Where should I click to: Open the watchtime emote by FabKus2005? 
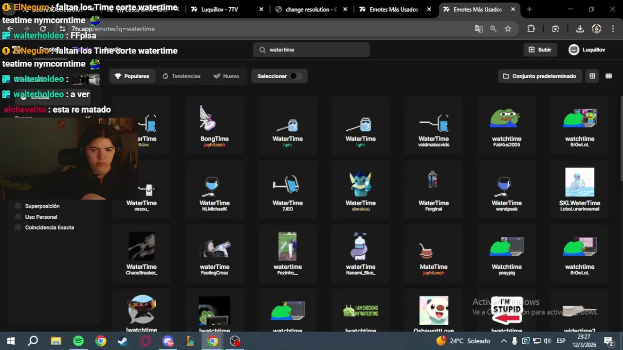click(507, 125)
